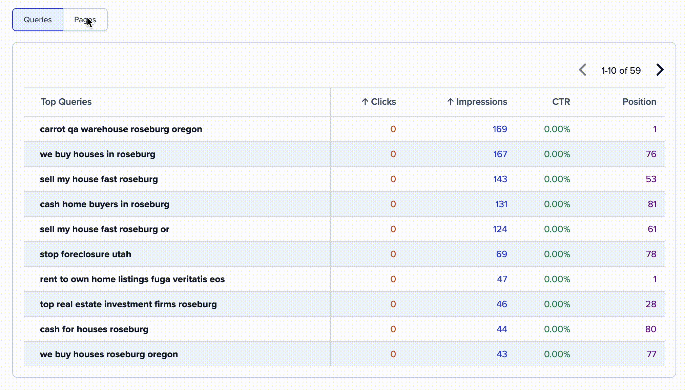
Task: Click position value 61
Action: pos(652,229)
